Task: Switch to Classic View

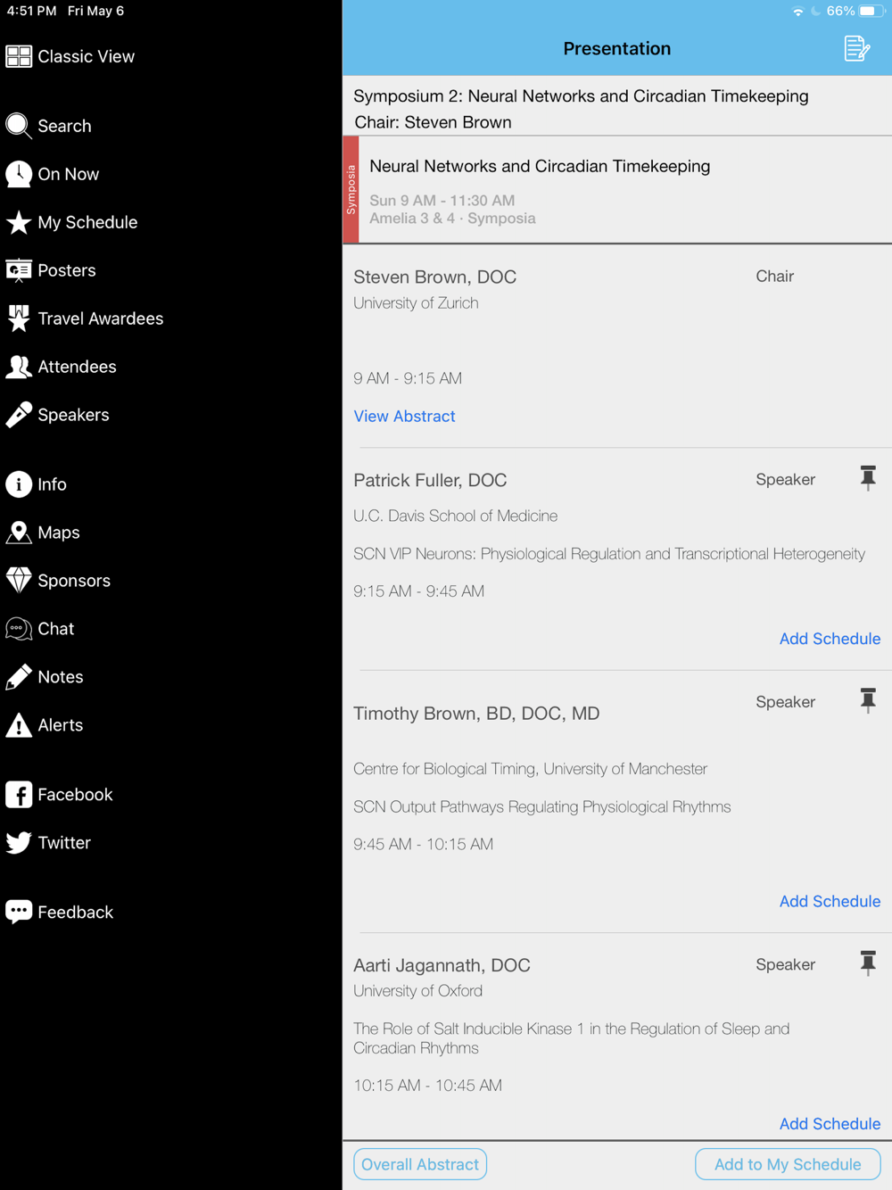Action: click(x=70, y=56)
